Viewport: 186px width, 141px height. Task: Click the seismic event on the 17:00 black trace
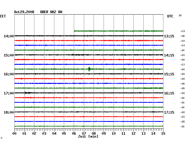click(x=27, y=93)
